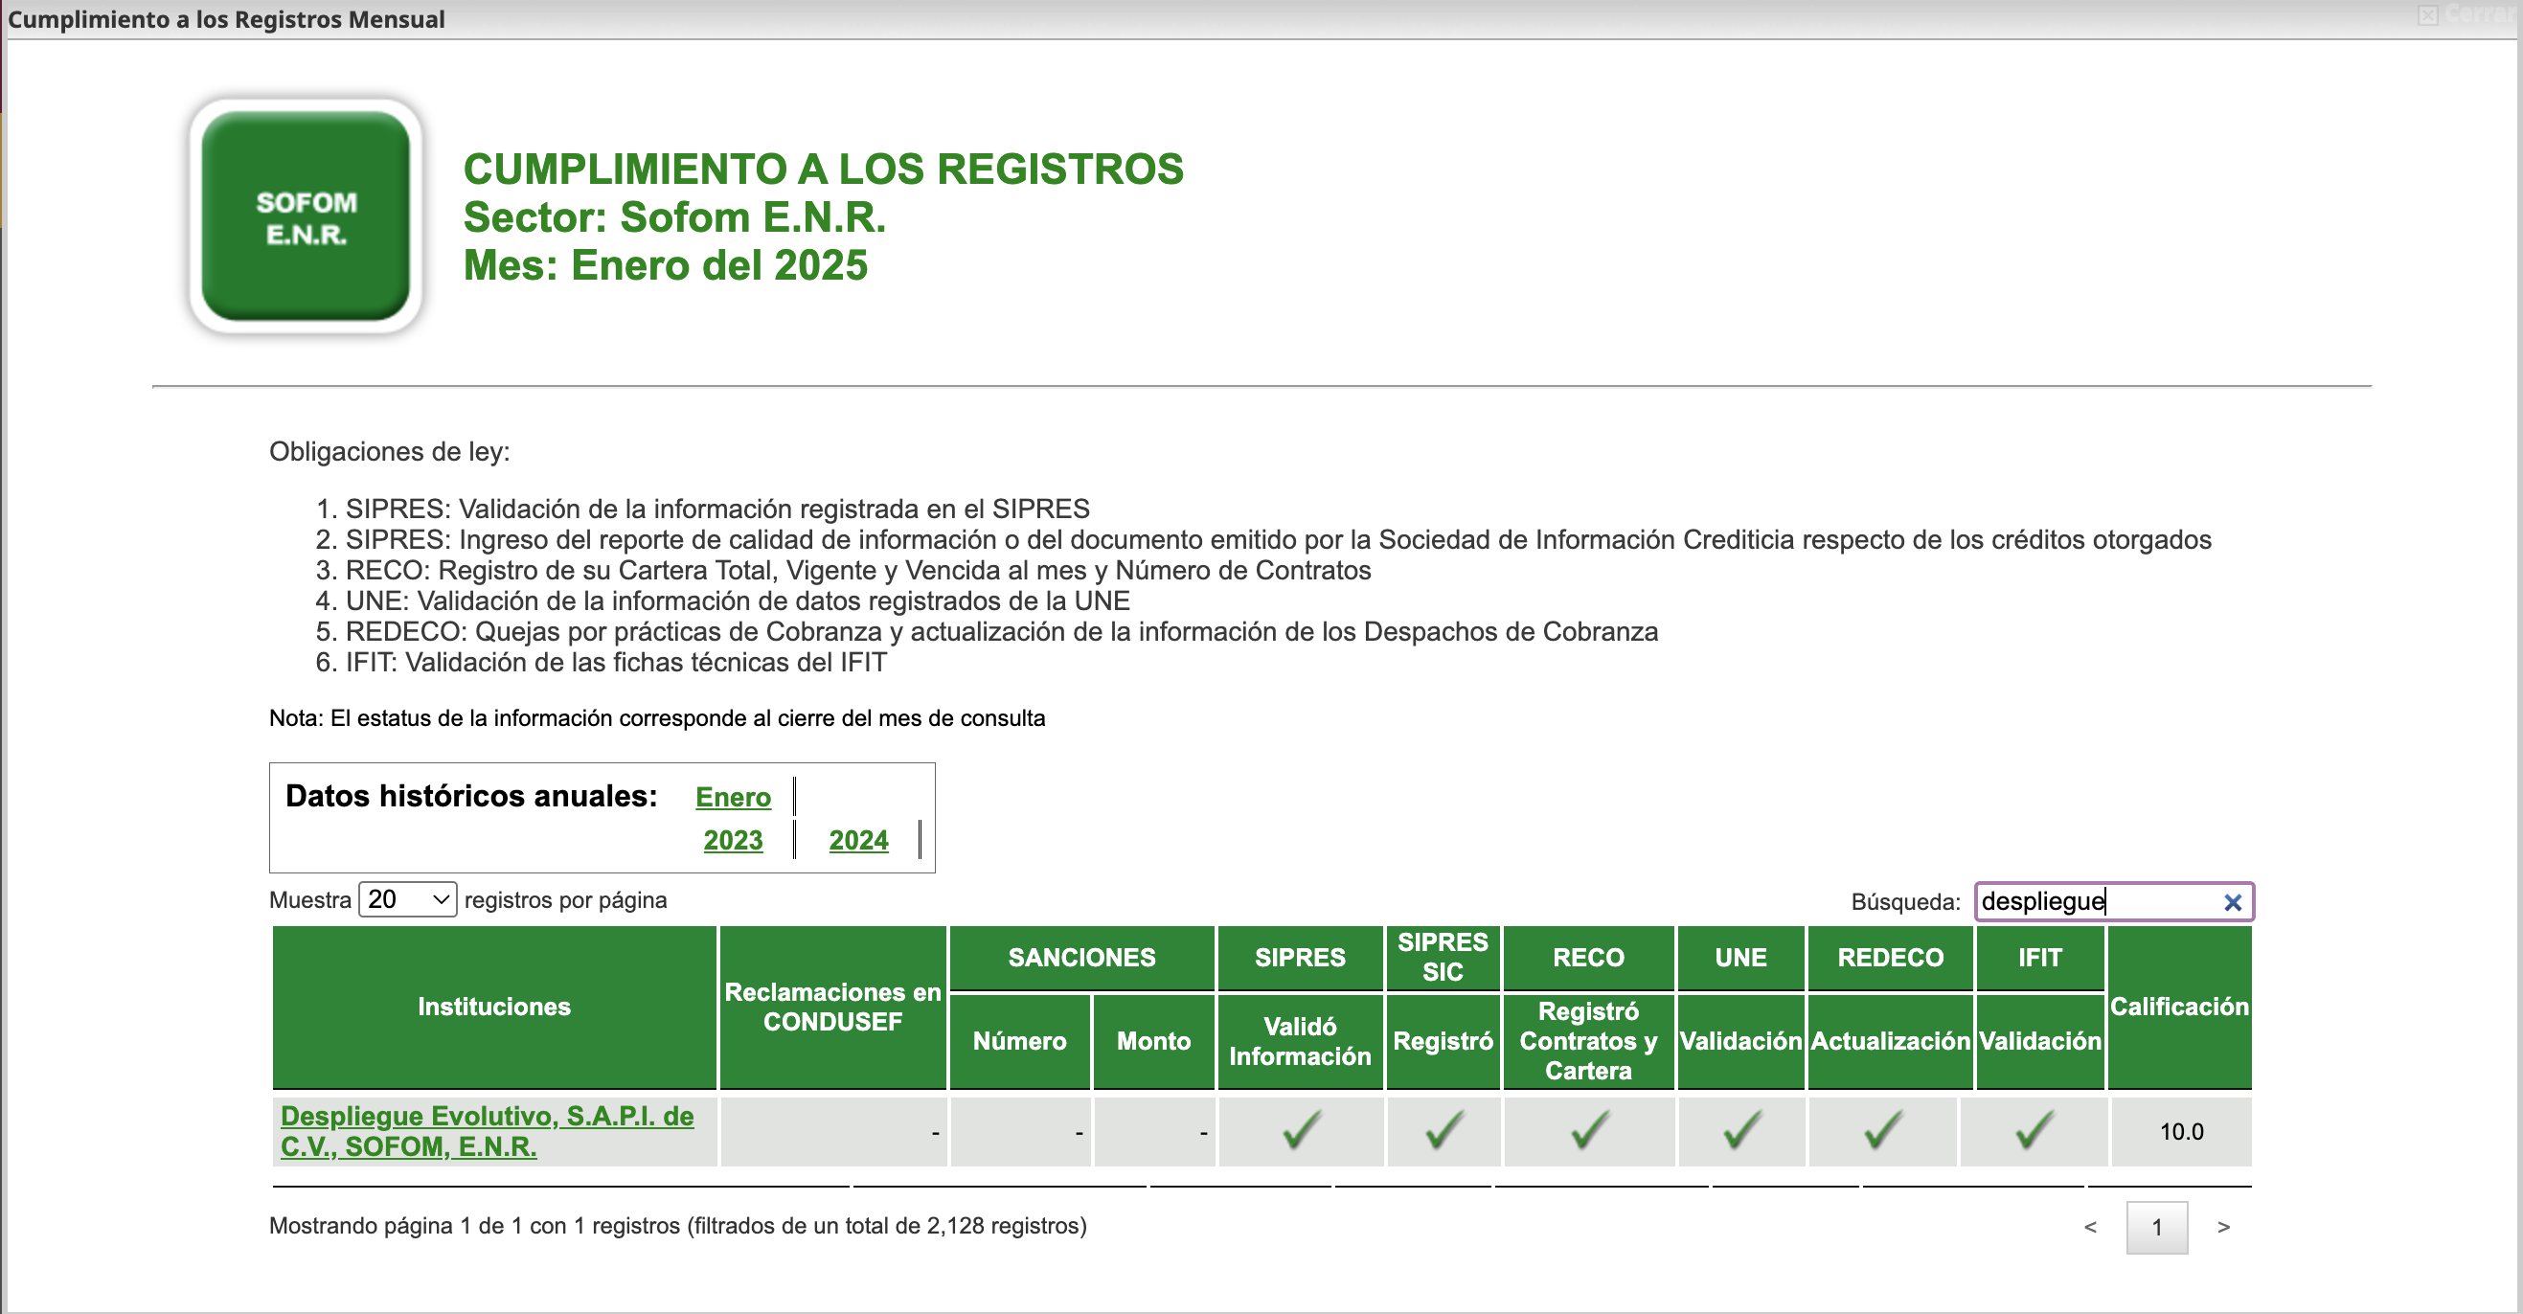
Task: Click the 'Datos históricos anuales:' label
Action: (x=471, y=796)
